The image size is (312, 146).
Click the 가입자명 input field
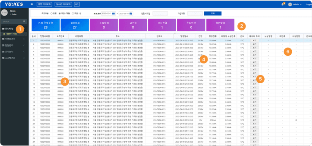(195, 13)
